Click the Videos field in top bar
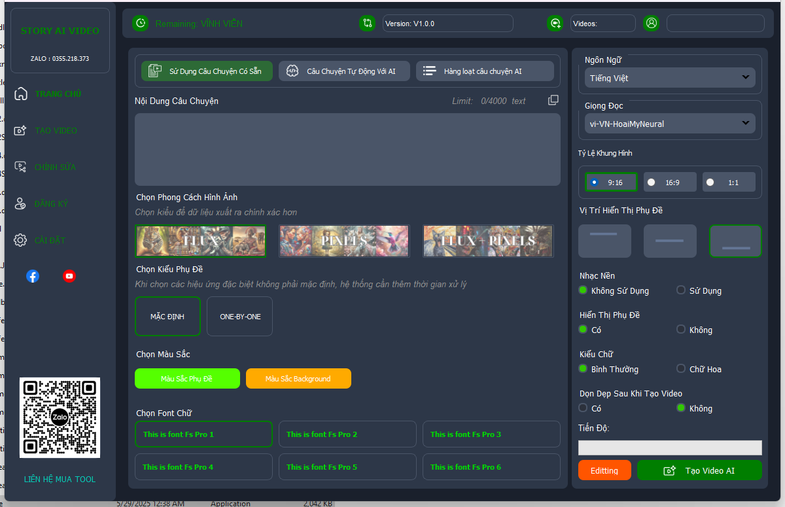Screen dimensions: 785x507 [603, 24]
